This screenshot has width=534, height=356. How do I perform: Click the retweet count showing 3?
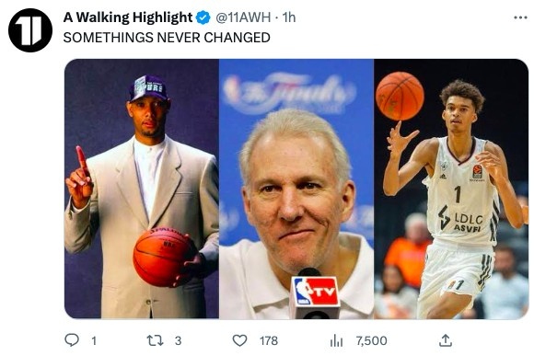pos(178,340)
